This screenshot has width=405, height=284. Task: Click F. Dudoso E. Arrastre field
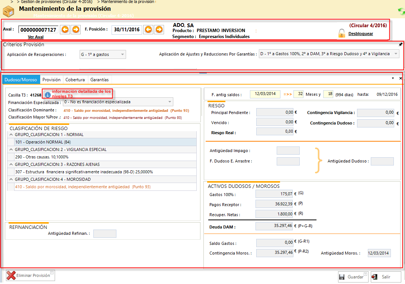click(x=288, y=161)
